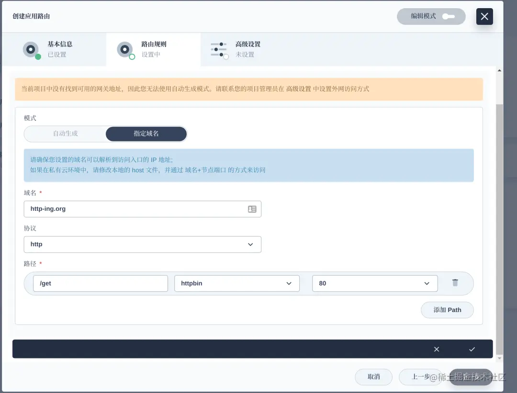The height and width of the screenshot is (393, 517).
Task: Open the 基本信息 step tab
Action: [54, 49]
